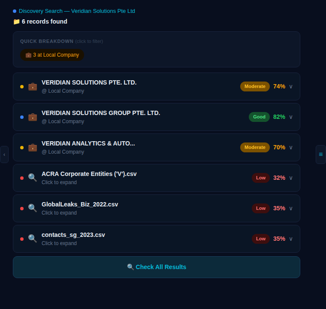Expand the ACRA Corporate Entities chevron

click(x=291, y=178)
